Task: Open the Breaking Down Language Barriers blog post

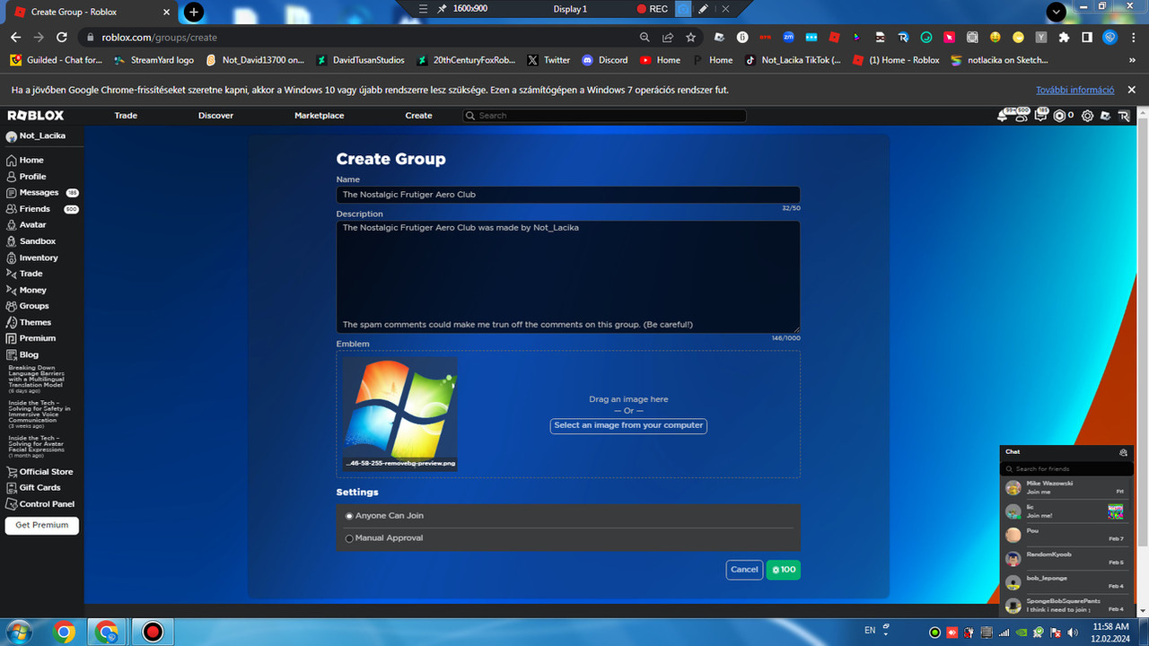Action: click(x=39, y=379)
